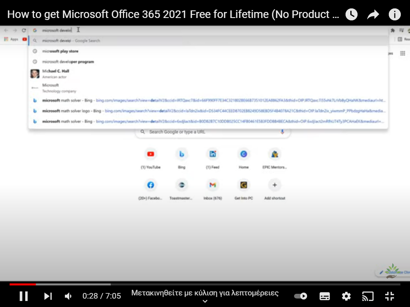The height and width of the screenshot is (307, 410).
Task: Seek along the red progress bar
Action: point(205,284)
